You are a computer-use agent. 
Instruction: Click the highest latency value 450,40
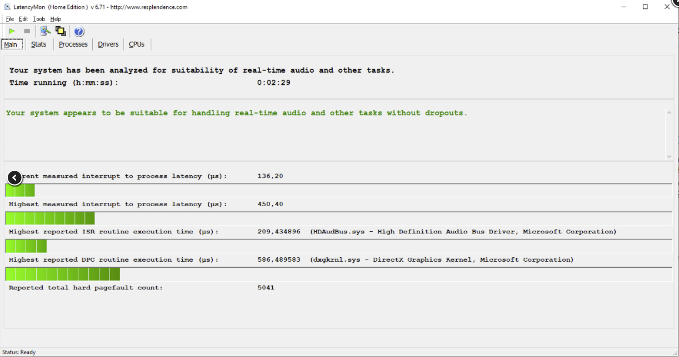[270, 204]
